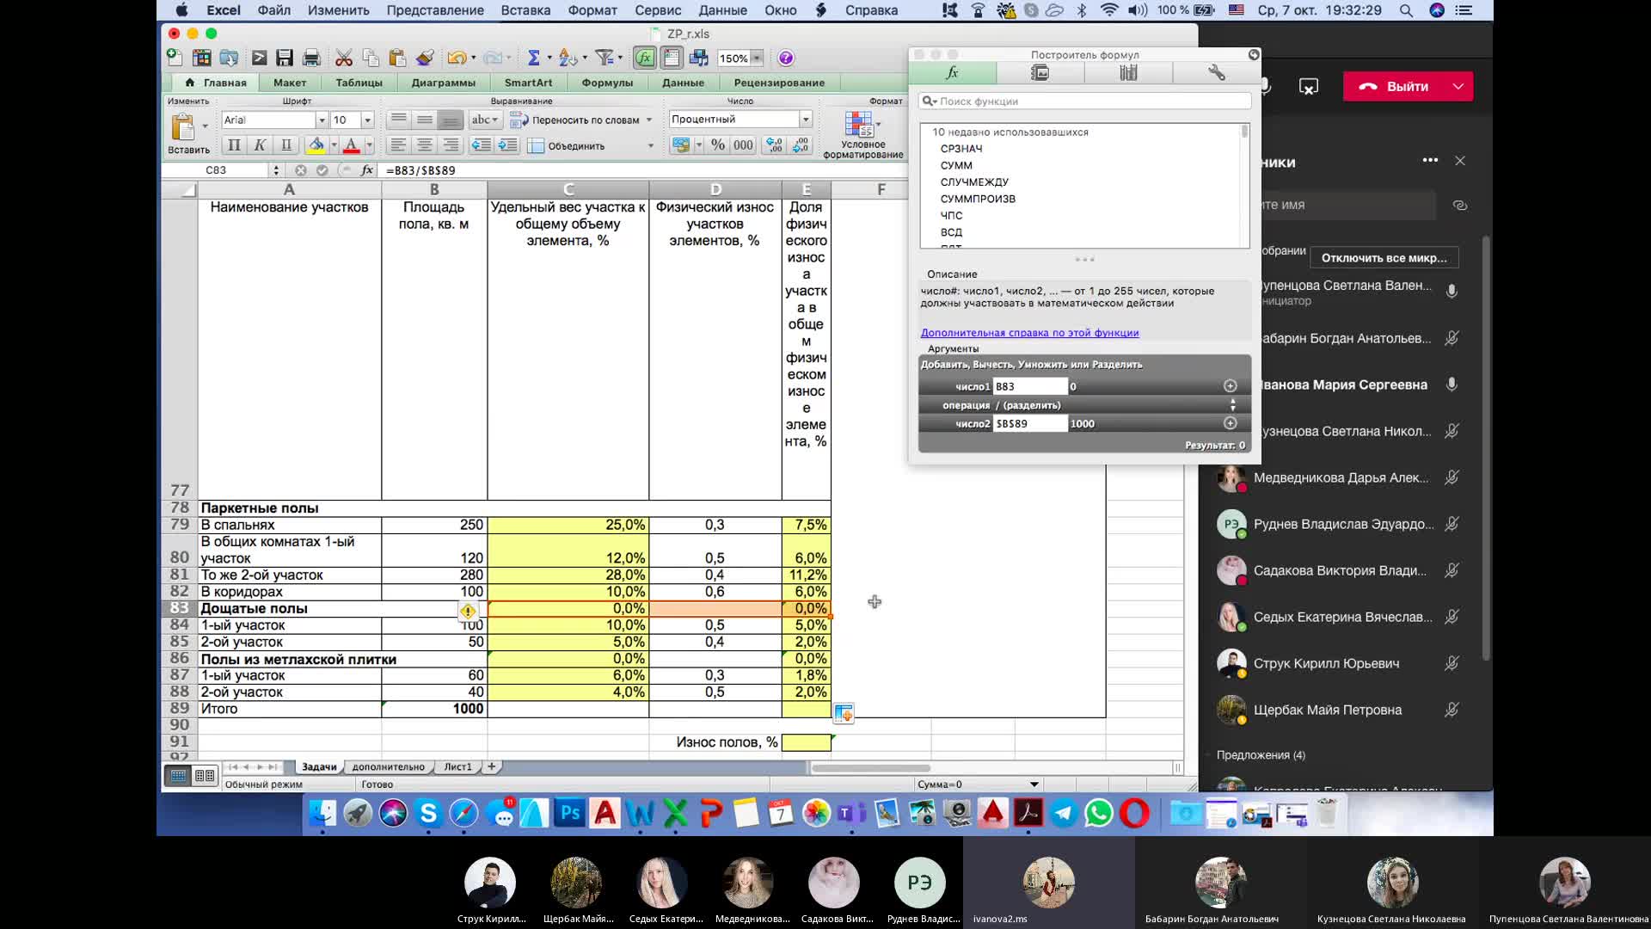Apply bold with the П button

[x=234, y=145]
